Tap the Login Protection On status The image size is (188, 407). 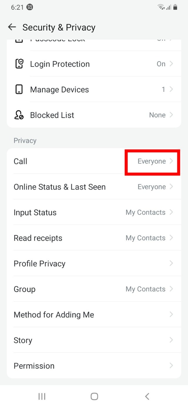pos(161,64)
